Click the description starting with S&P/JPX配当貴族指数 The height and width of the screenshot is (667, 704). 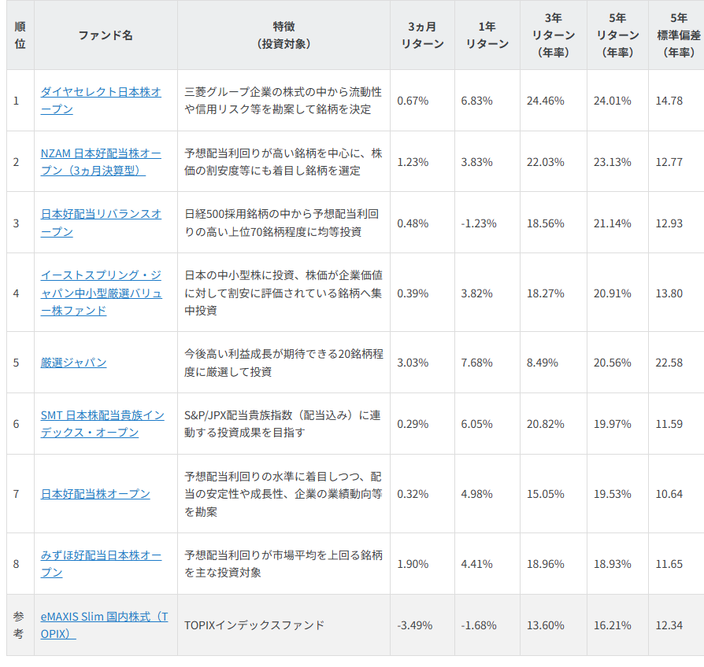[x=283, y=424]
